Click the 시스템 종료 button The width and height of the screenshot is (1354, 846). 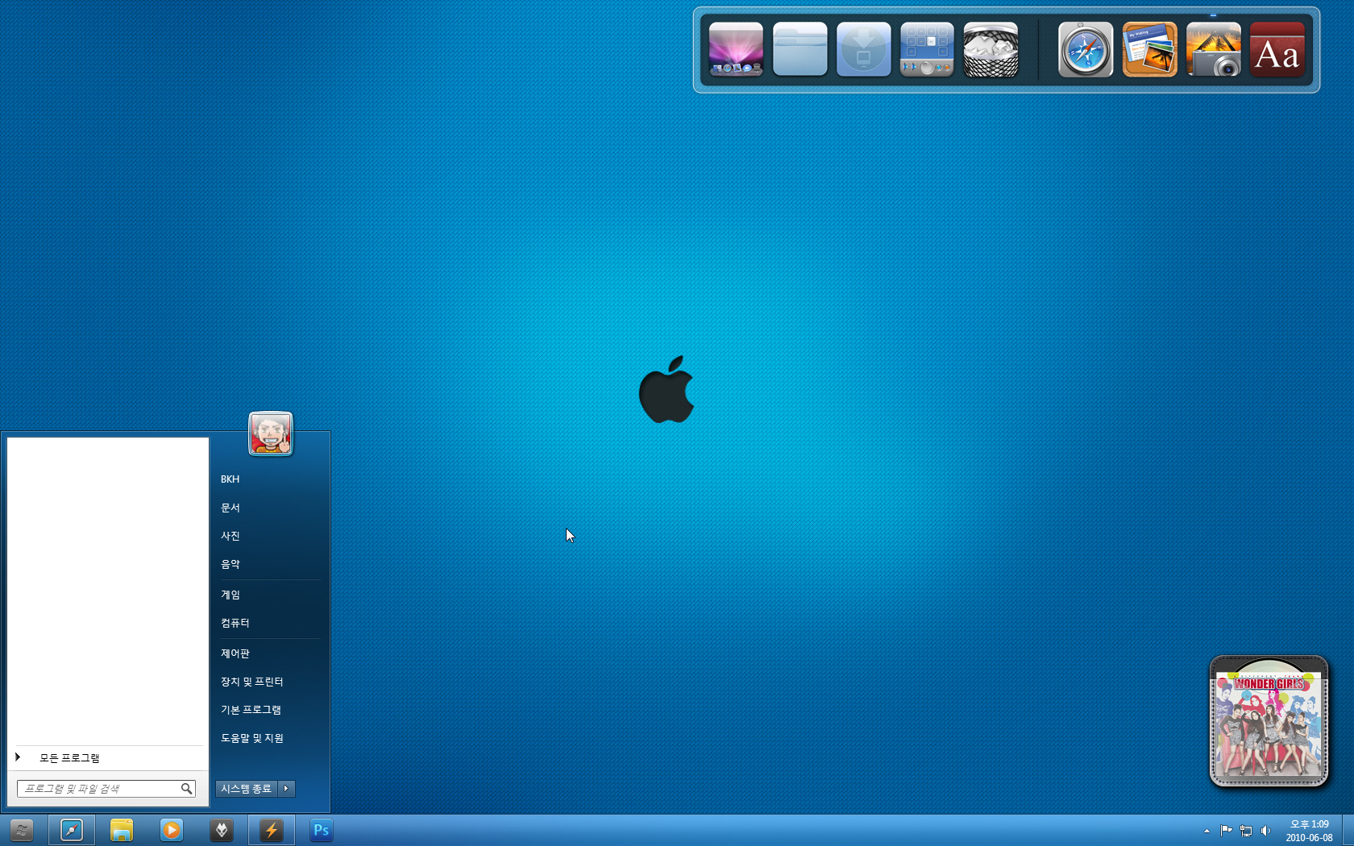247,789
